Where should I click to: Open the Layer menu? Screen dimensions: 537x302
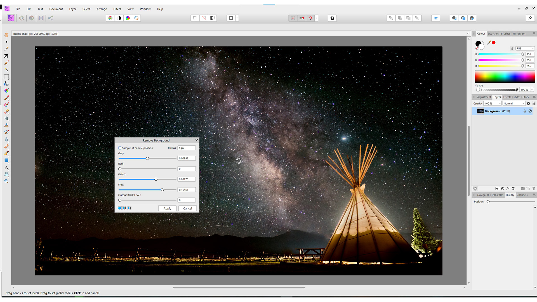pyautogui.click(x=73, y=9)
